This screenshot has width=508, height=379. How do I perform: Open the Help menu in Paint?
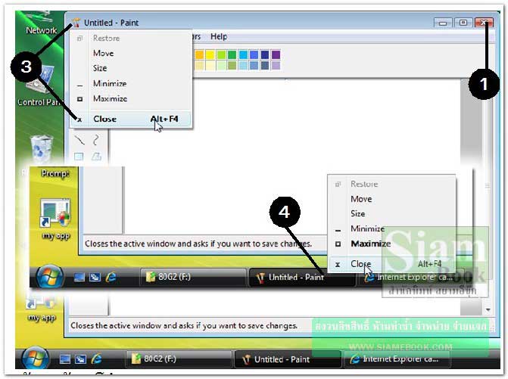click(x=219, y=36)
